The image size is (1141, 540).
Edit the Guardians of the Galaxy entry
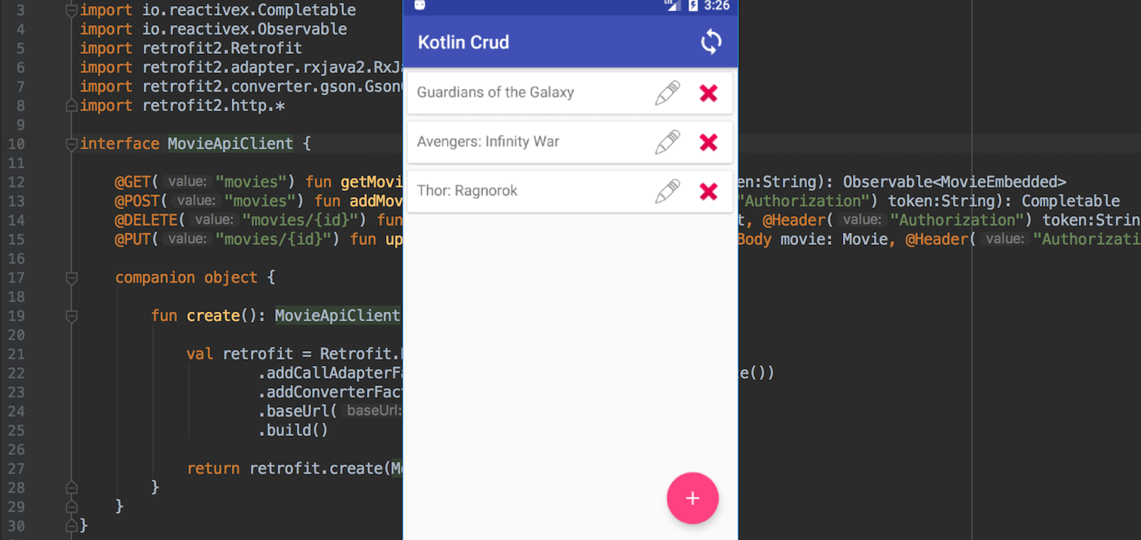[x=667, y=93]
